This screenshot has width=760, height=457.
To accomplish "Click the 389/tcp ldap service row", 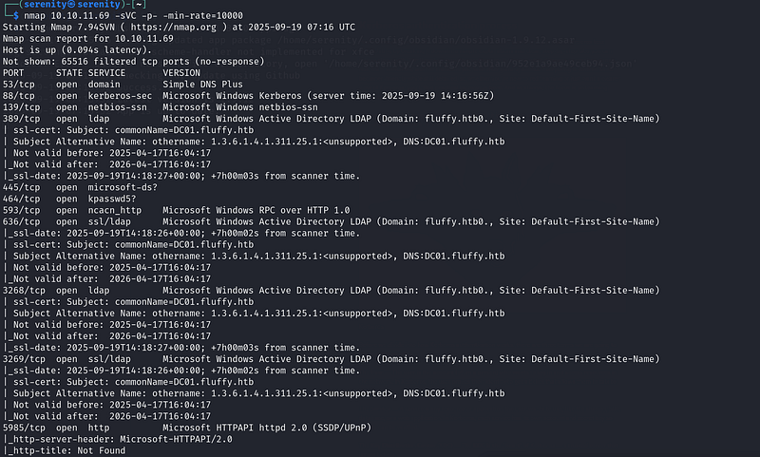I will (x=331, y=119).
